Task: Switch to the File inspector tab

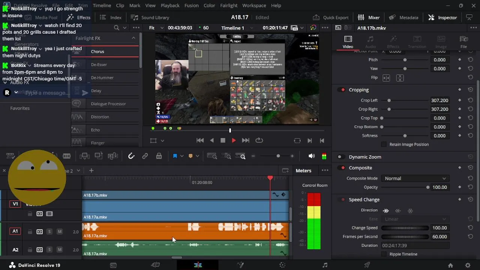Action: pyautogui.click(x=463, y=42)
